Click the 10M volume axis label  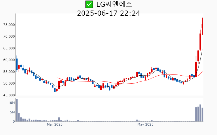tap(11, 103)
